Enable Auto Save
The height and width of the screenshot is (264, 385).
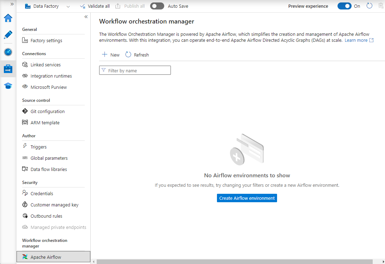pyautogui.click(x=157, y=6)
